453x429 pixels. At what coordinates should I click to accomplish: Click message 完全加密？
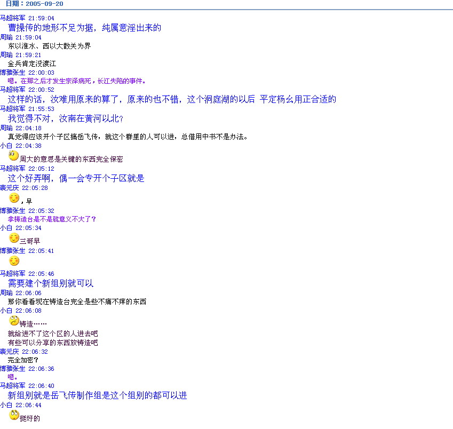(x=23, y=360)
